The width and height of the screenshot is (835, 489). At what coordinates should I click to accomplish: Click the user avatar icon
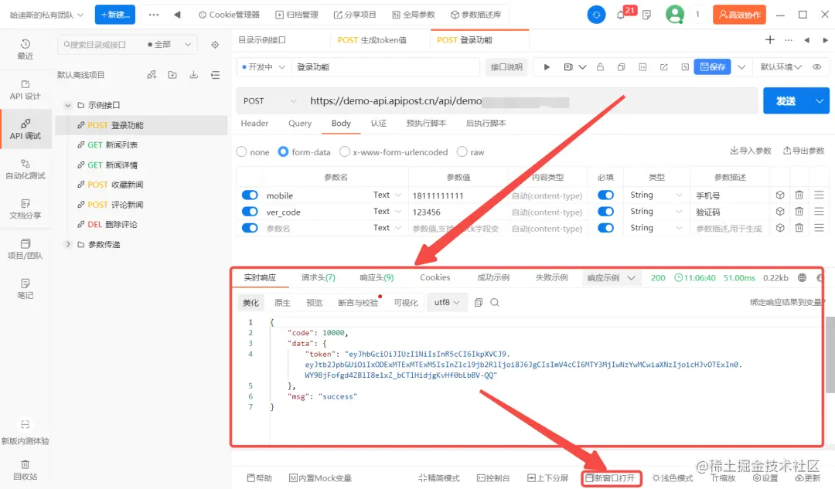675,15
